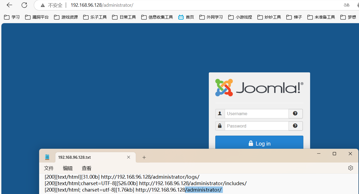Open the 漏洞平台 bookmark folder
This screenshot has width=359, height=194.
tap(37, 17)
